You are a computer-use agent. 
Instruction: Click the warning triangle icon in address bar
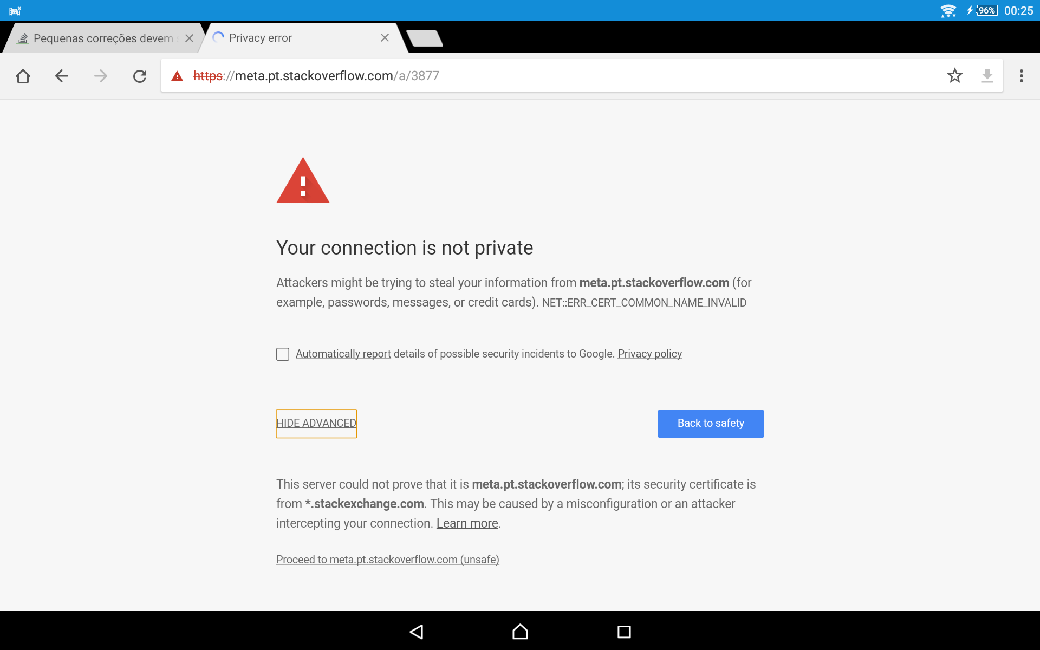(177, 75)
